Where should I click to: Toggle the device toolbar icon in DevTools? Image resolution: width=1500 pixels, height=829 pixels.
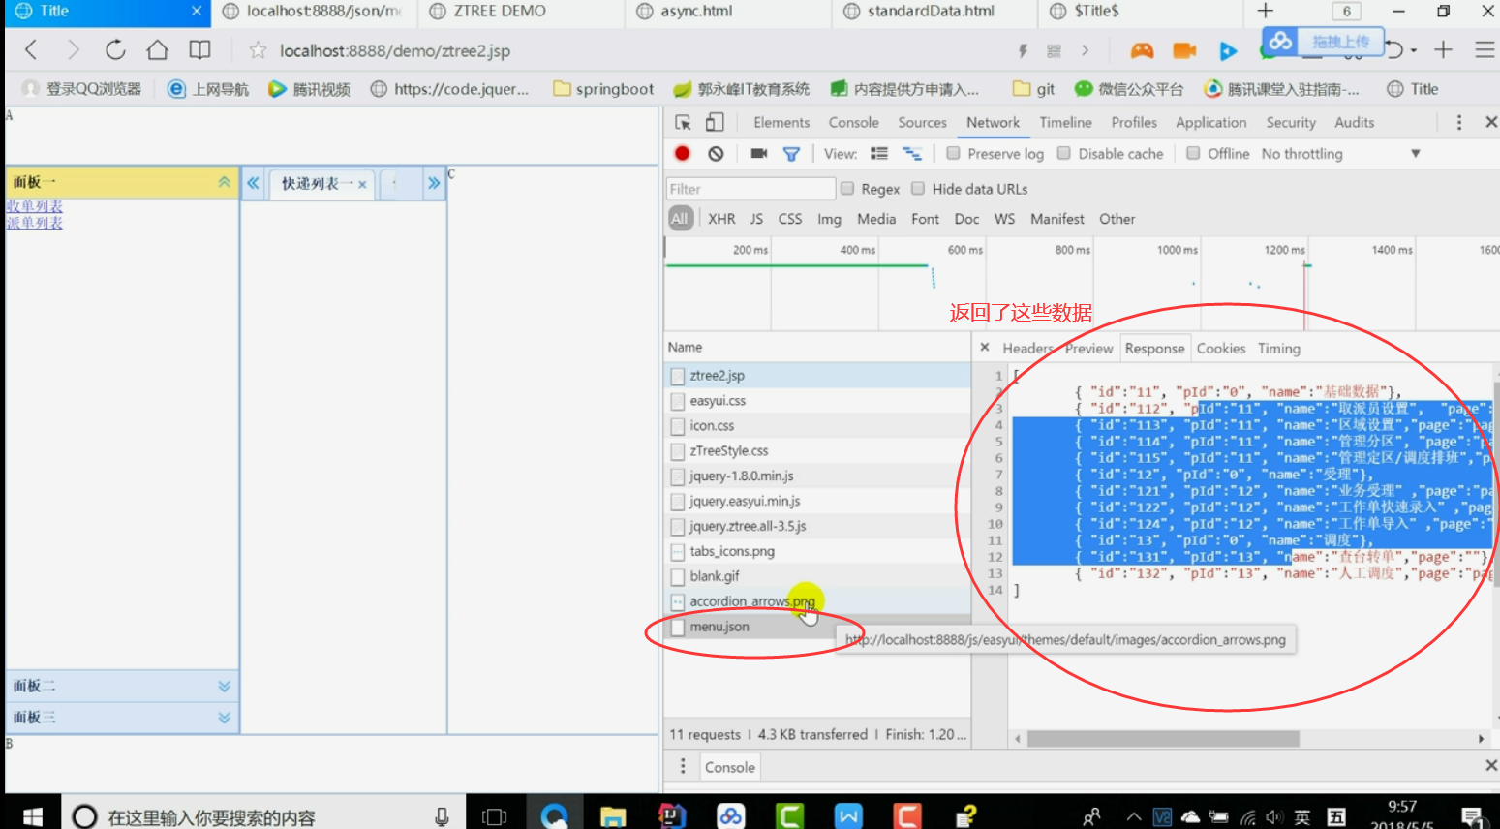click(x=715, y=123)
